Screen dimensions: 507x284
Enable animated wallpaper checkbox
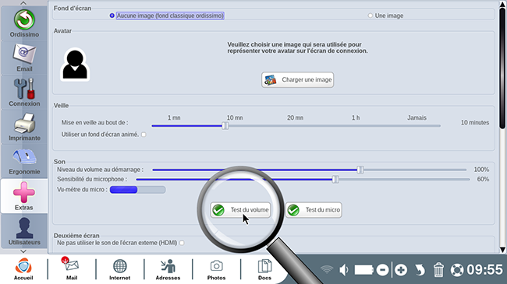(144, 135)
